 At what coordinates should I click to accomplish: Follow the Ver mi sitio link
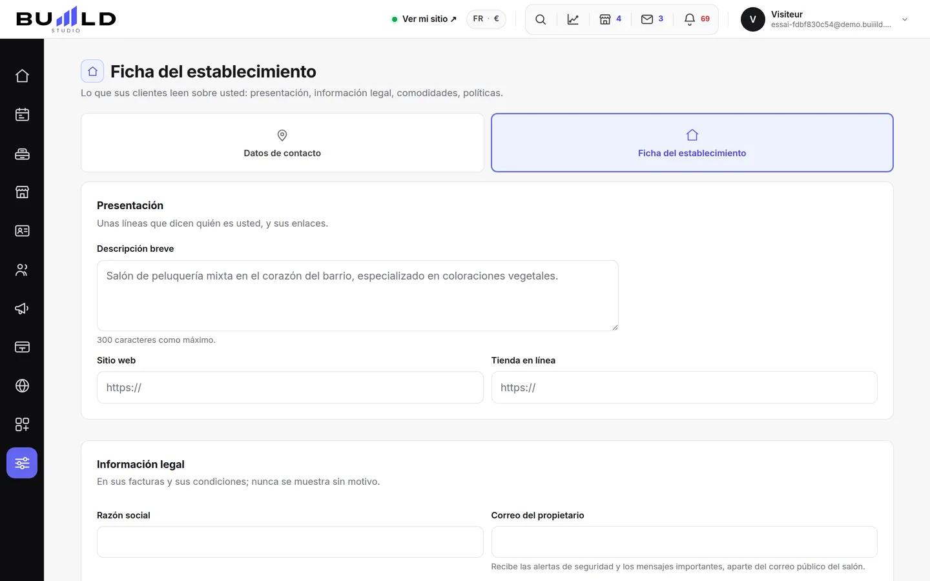(424, 19)
